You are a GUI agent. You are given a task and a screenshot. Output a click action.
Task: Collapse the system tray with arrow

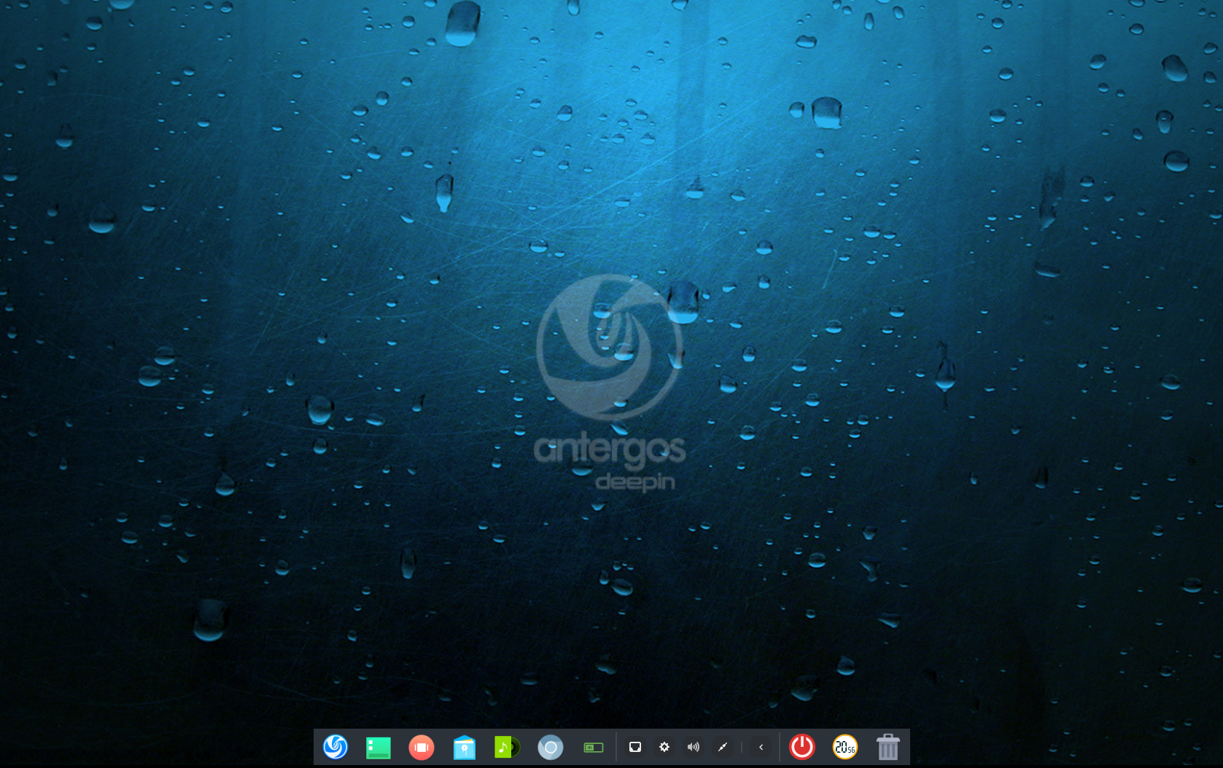(761, 747)
